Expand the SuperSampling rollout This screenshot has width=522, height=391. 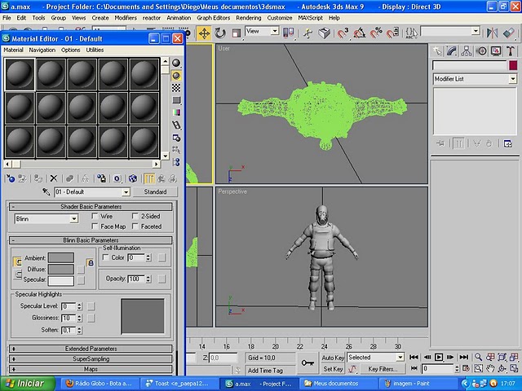(91, 359)
